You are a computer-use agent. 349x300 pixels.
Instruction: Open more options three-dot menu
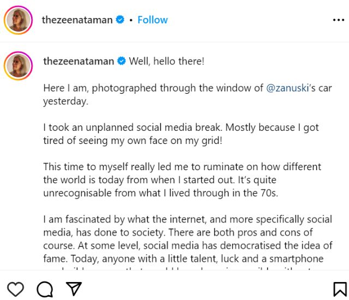click(338, 20)
